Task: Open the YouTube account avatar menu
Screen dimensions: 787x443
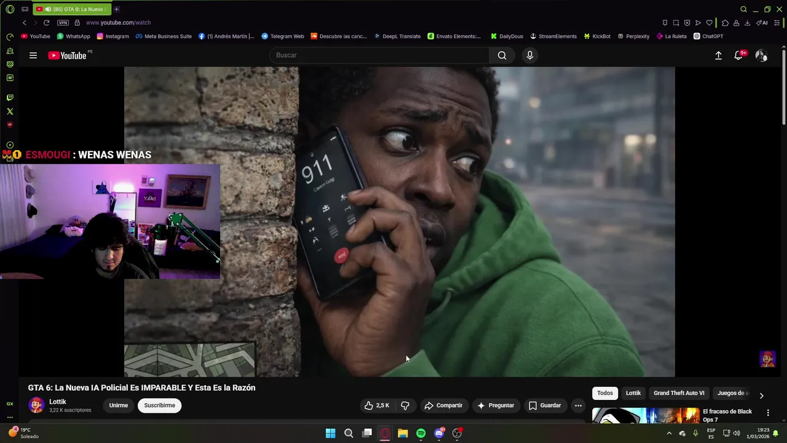Action: pyautogui.click(x=761, y=55)
